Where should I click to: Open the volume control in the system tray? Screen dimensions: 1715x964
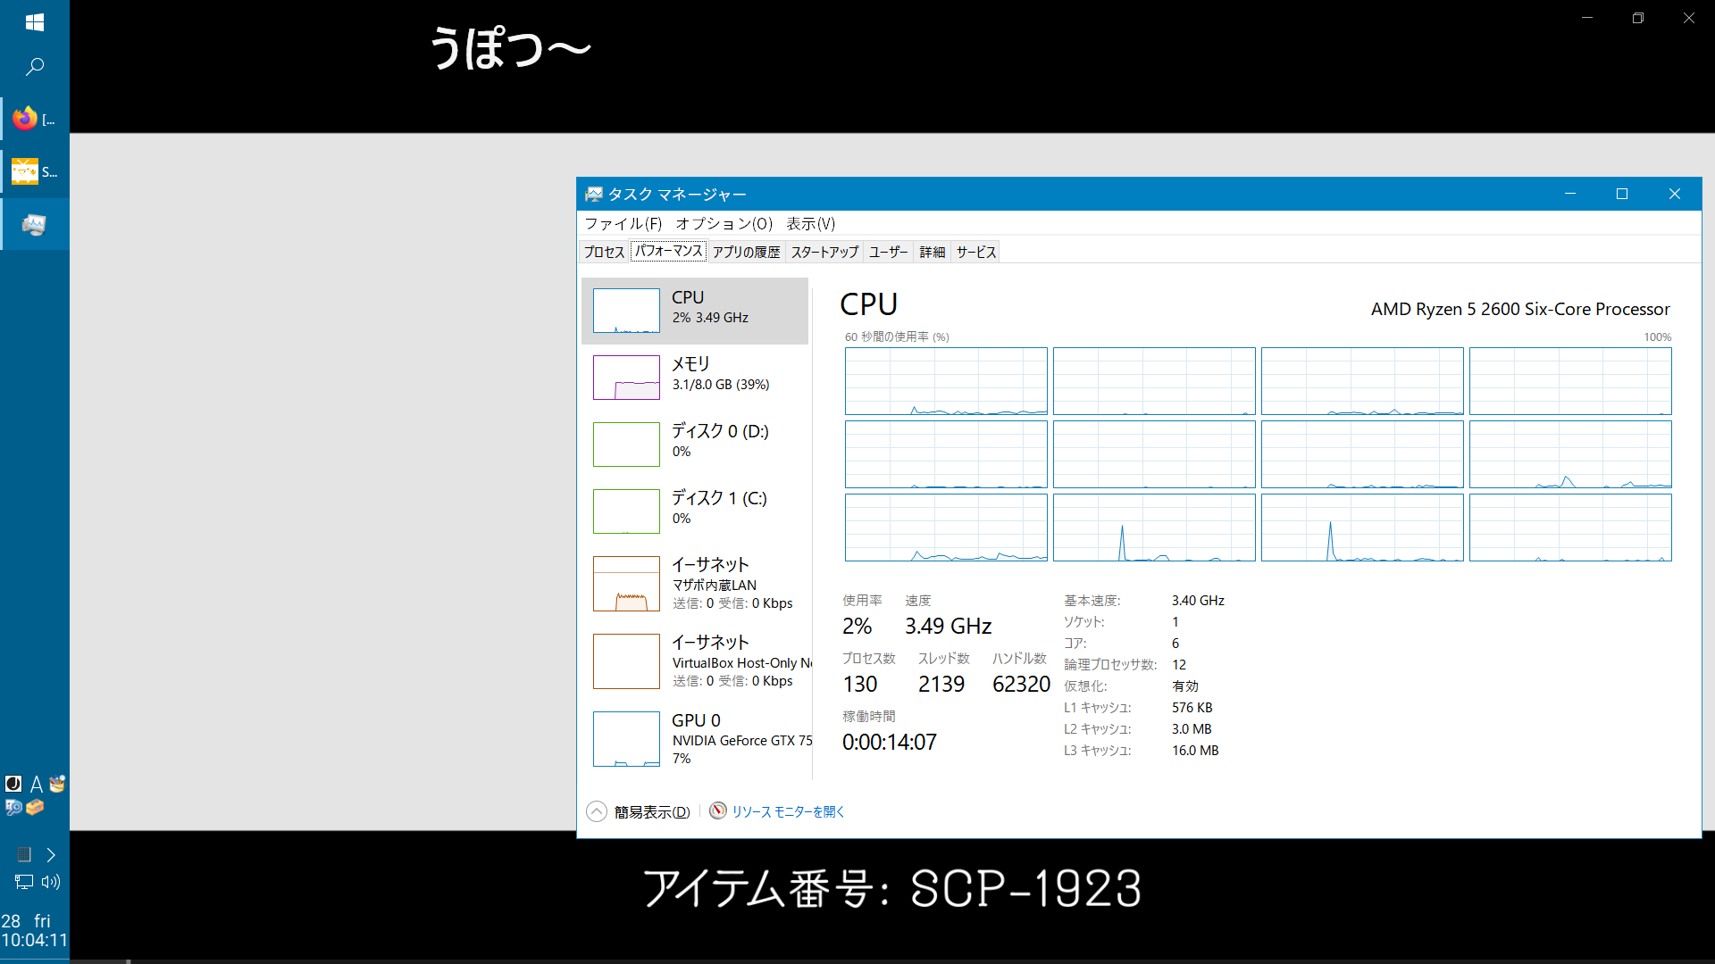[x=51, y=882]
